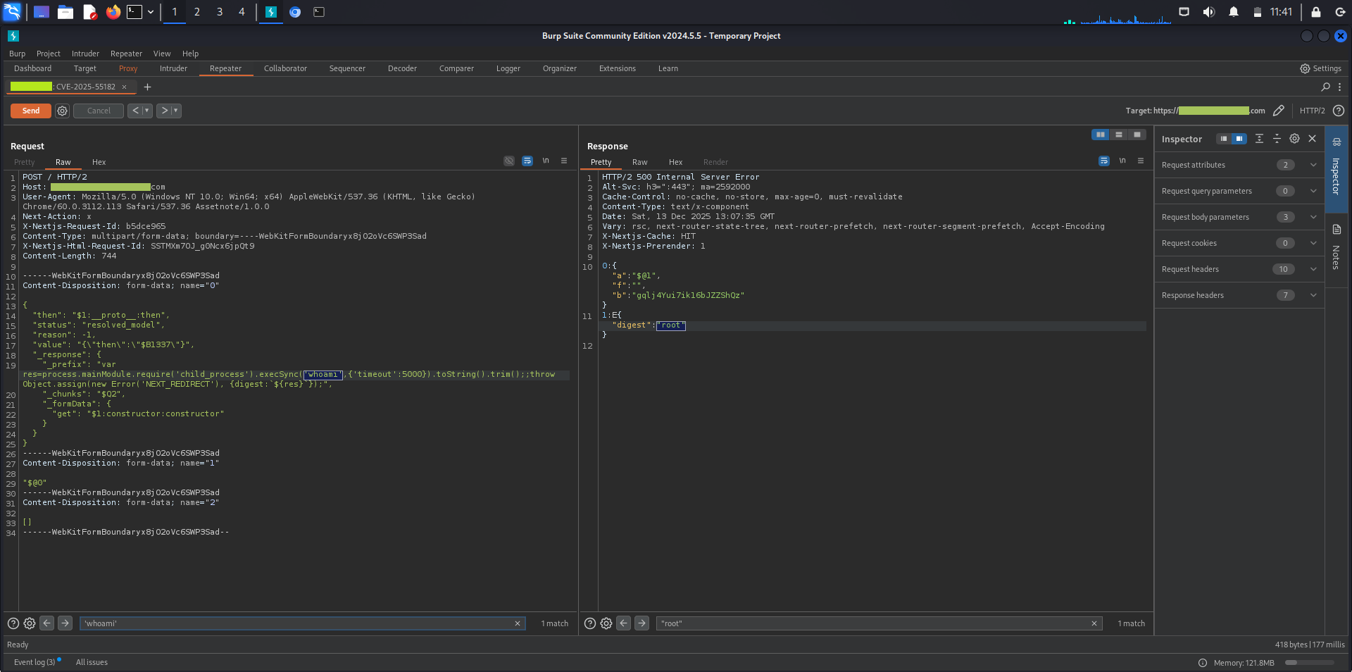Go to previous match in Request search
Screen dimensions: 1352x672
[x=47, y=623]
